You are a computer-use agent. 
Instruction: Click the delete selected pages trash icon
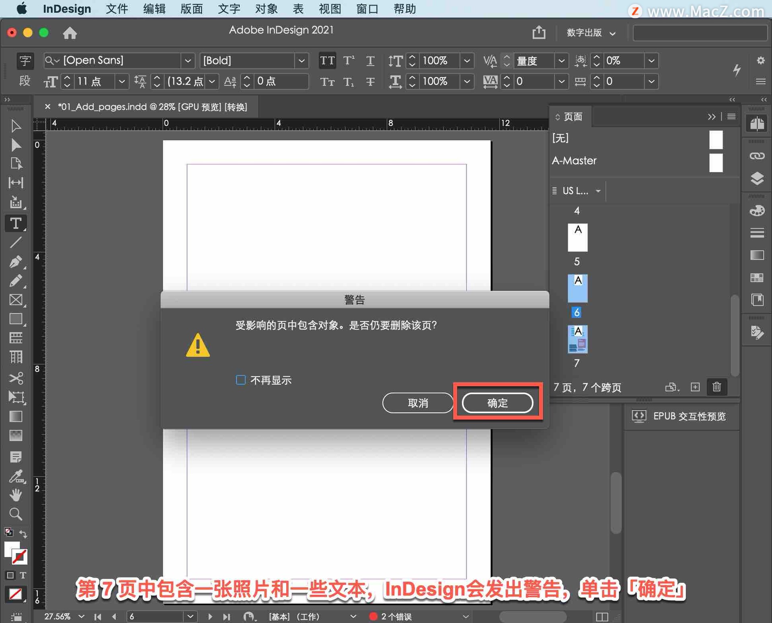click(717, 387)
